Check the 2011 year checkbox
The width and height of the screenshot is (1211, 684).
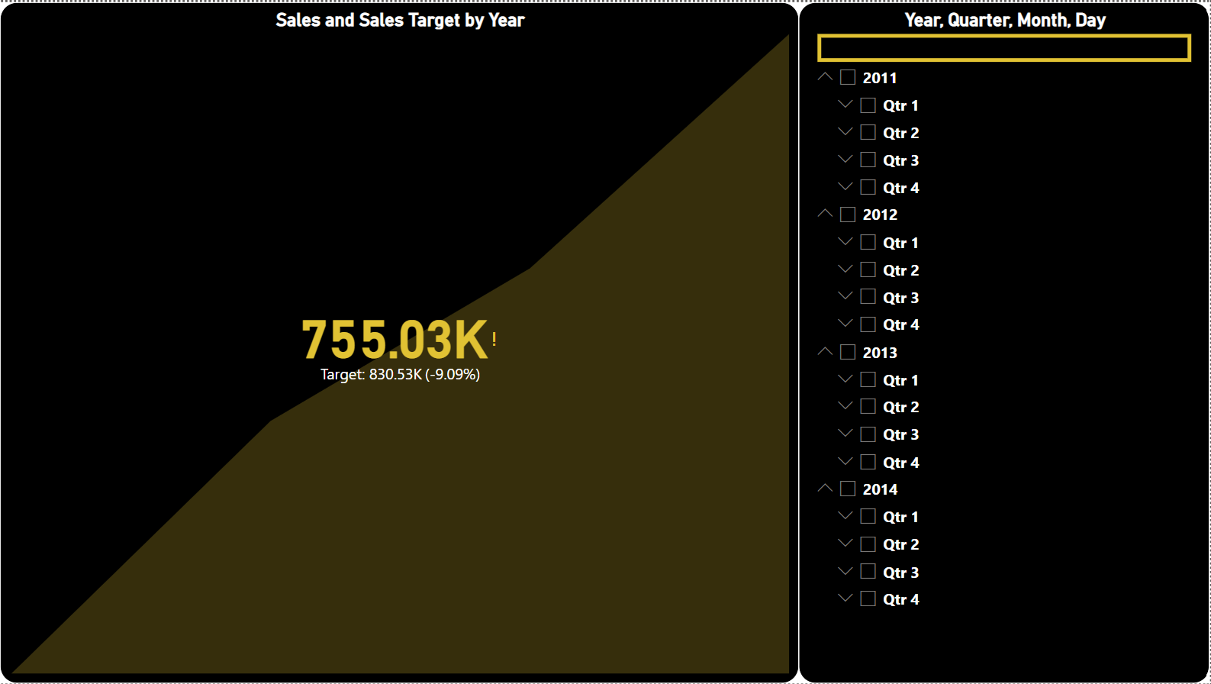(x=847, y=77)
